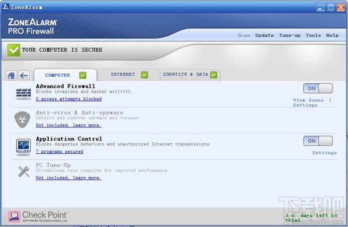This screenshot has width=348, height=227.
Task: Go to the Home screen icon
Action: 11,75
